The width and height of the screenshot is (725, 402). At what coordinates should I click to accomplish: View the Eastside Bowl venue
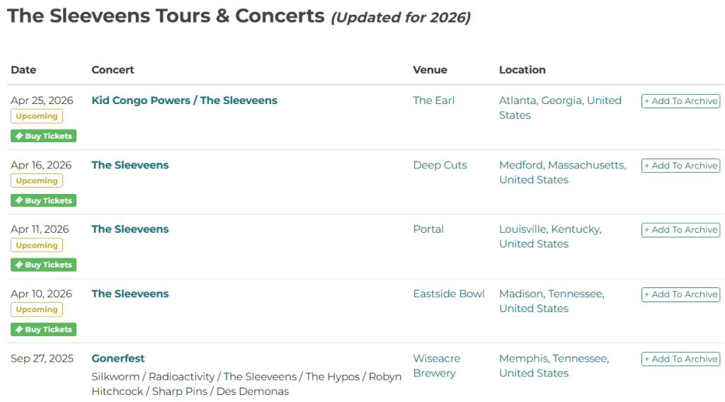[448, 294]
